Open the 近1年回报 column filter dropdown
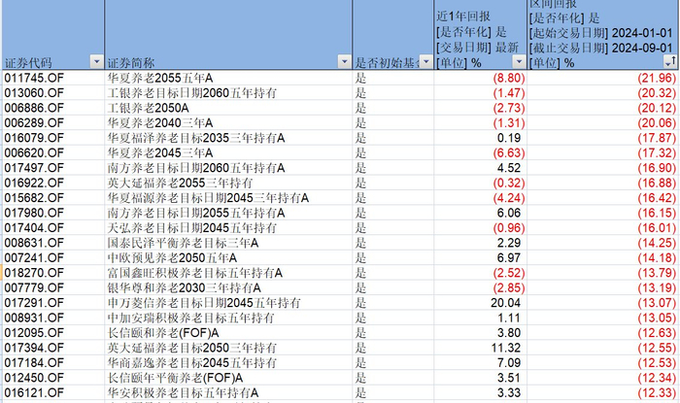The width and height of the screenshot is (680, 403). pos(519,61)
